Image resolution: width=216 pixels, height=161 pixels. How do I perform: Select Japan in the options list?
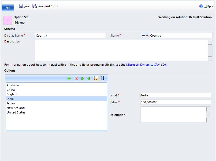pos(11,103)
